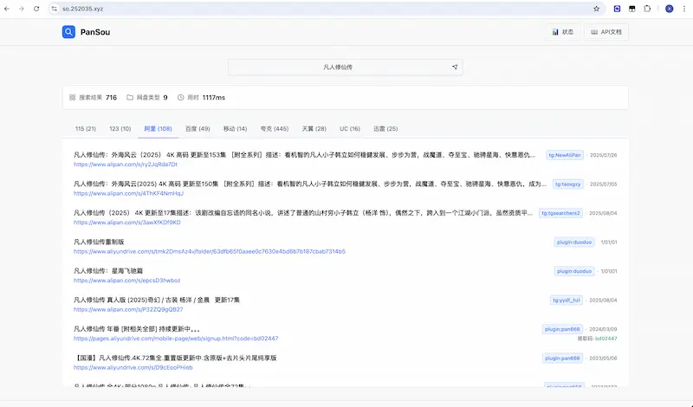
Task: Click the date 2024/03/09
Action: pyautogui.click(x=603, y=329)
